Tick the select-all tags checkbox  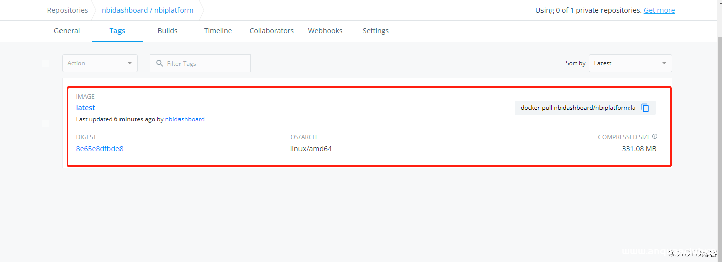point(45,63)
